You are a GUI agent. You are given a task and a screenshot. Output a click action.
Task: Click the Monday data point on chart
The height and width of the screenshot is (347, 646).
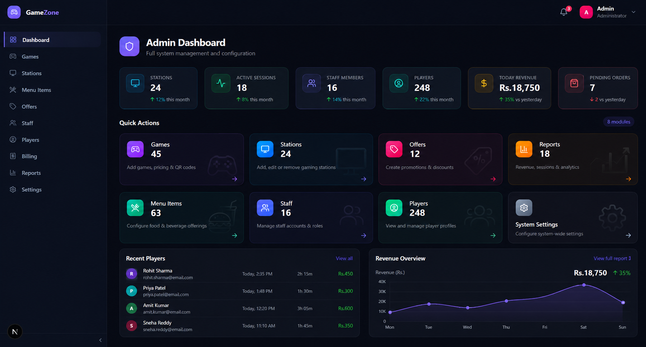(x=390, y=312)
